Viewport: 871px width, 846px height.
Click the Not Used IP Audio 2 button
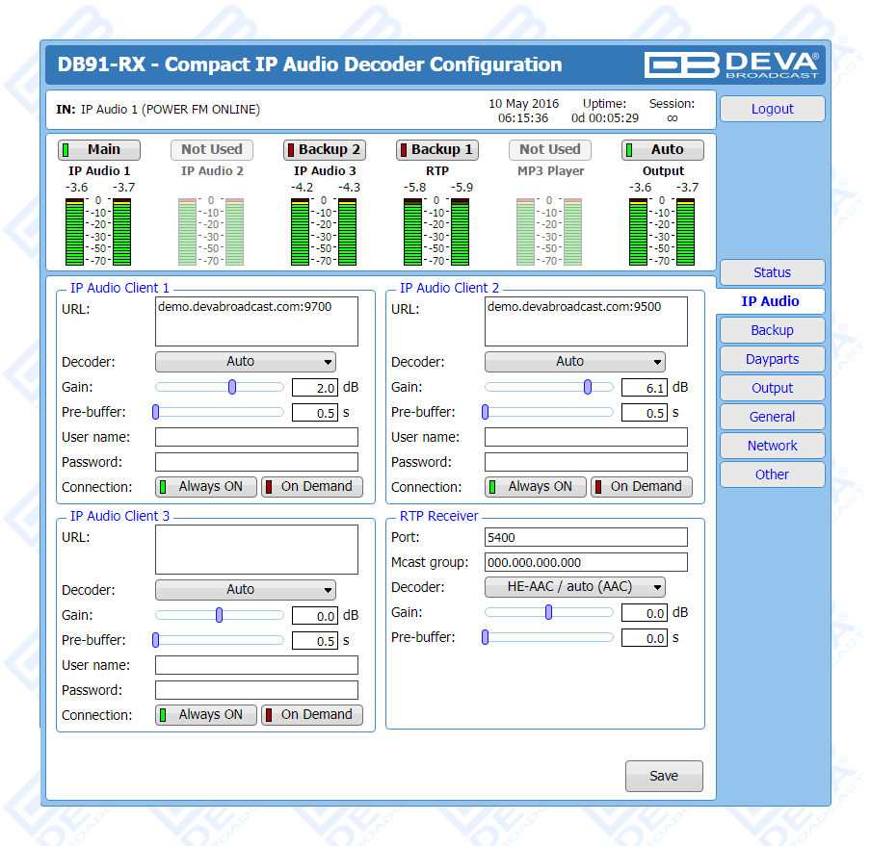211,150
